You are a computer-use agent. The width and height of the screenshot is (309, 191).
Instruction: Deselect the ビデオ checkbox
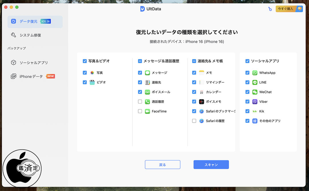click(x=85, y=82)
